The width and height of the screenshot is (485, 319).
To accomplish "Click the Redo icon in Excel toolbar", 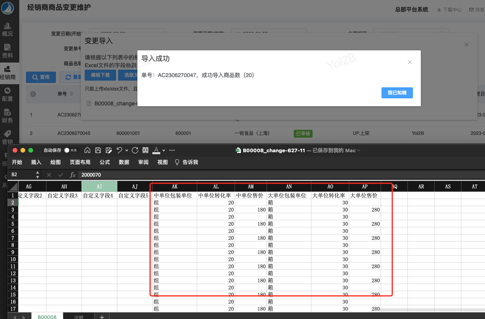I will point(135,150).
